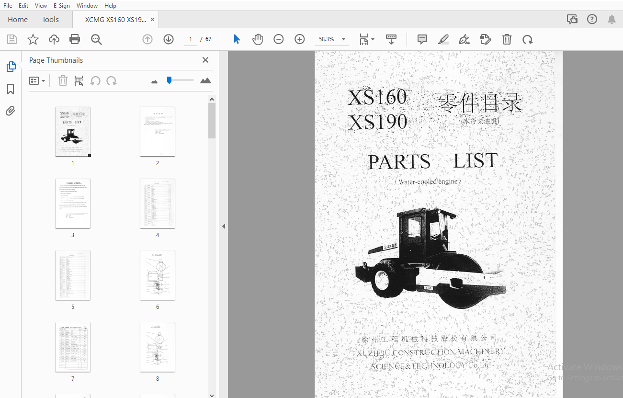Print the document
The height and width of the screenshot is (398, 623).
(x=75, y=39)
